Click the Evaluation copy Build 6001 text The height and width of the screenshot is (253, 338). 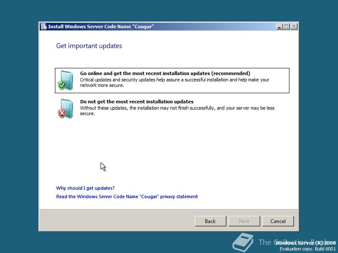pos(308,249)
